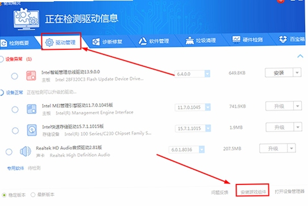Image resolution: width=308 pixels, height=206 pixels.
Task: Choose the 稳定版本 radio option
Action: tap(4, 195)
